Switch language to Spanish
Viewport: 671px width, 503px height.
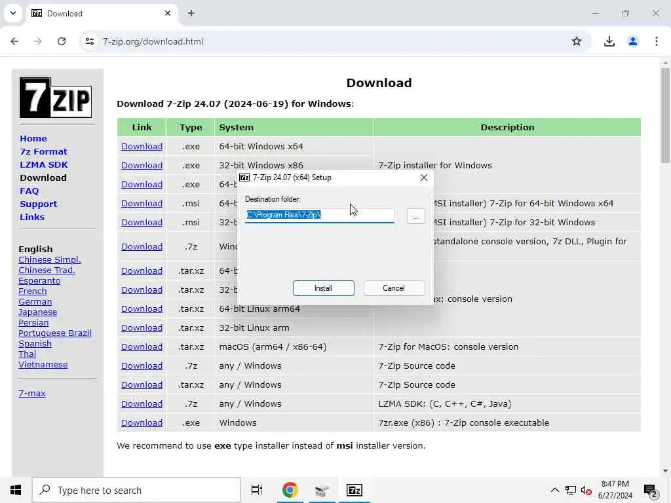[35, 343]
